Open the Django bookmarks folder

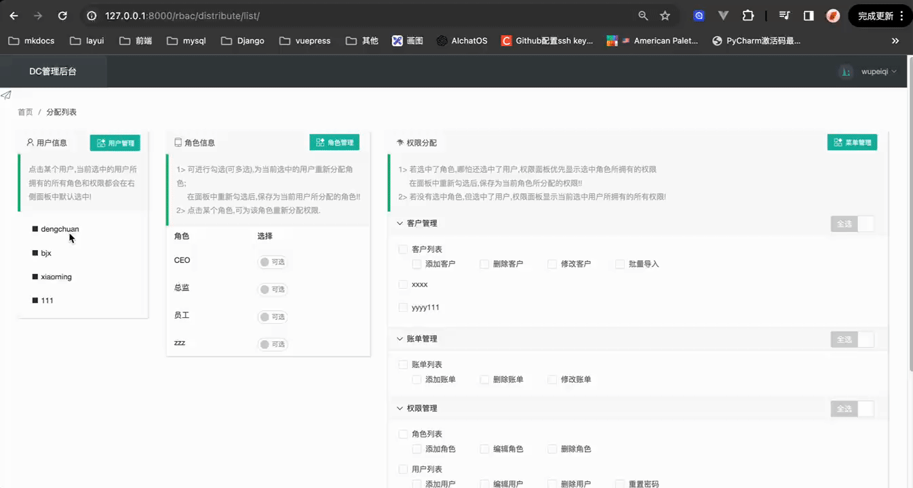[243, 41]
